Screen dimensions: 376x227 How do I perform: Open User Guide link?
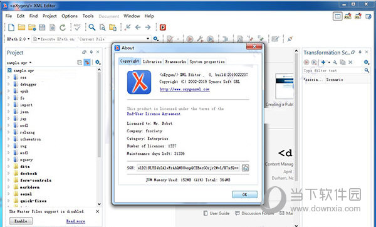pos(216,213)
